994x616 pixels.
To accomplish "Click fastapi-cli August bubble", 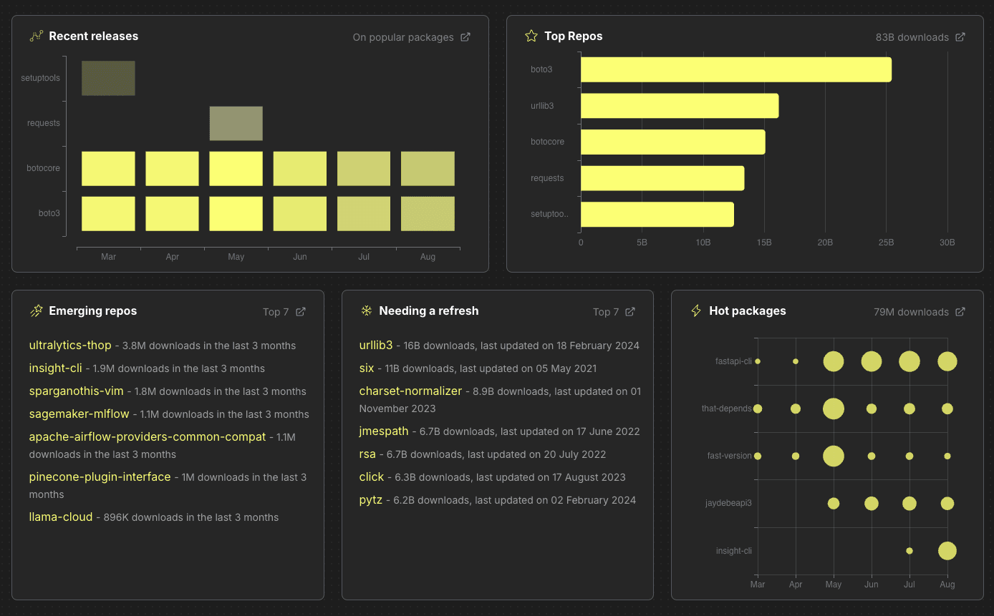I will pyautogui.click(x=947, y=361).
